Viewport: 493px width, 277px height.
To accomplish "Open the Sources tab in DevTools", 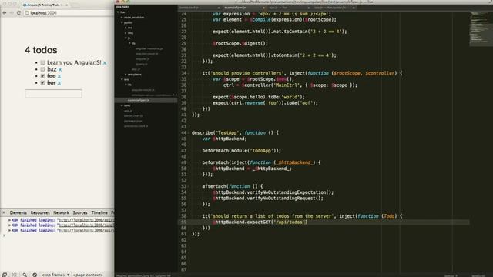I will (x=80, y=212).
